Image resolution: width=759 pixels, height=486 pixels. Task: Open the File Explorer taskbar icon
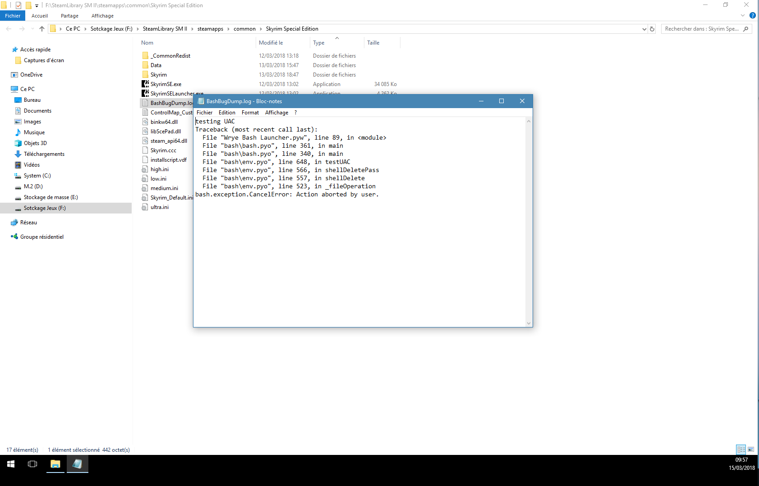pyautogui.click(x=55, y=464)
